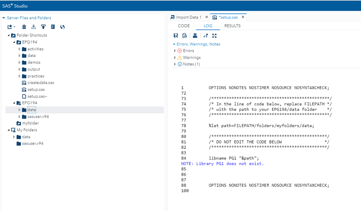Refresh the Server Files and Folders tree

[x=63, y=27]
